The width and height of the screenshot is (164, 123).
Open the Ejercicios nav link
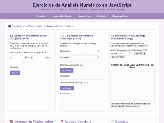pyautogui.click(x=41, y=16)
